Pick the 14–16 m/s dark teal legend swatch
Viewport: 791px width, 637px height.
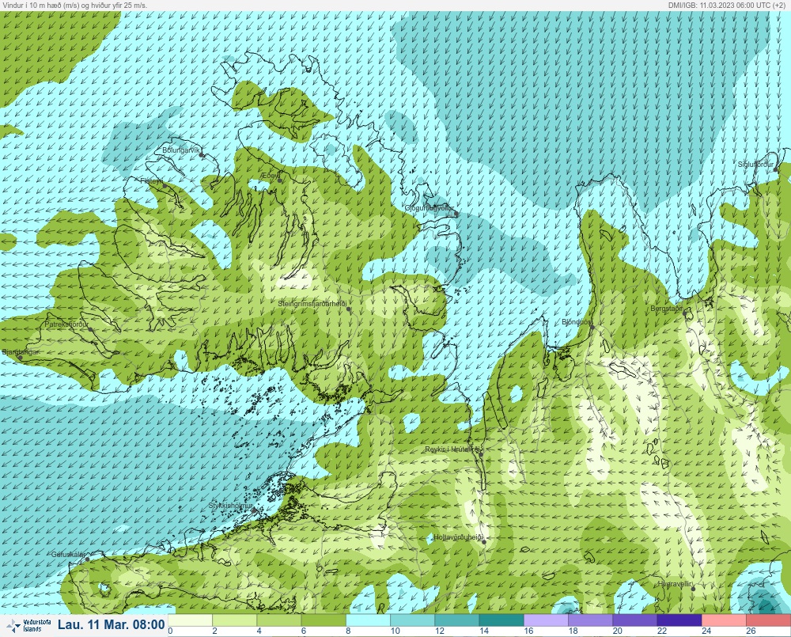tap(501, 620)
